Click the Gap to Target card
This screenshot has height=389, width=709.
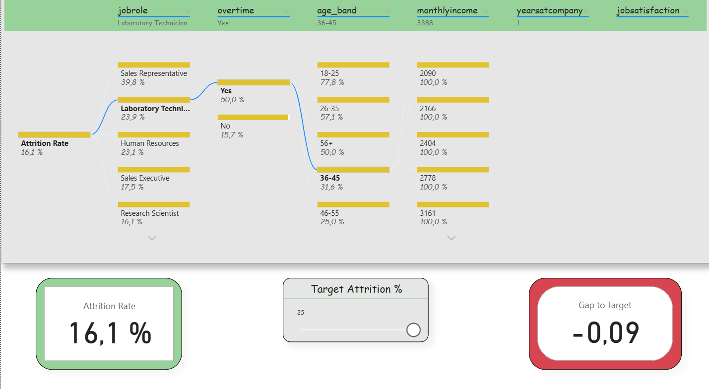tap(604, 323)
